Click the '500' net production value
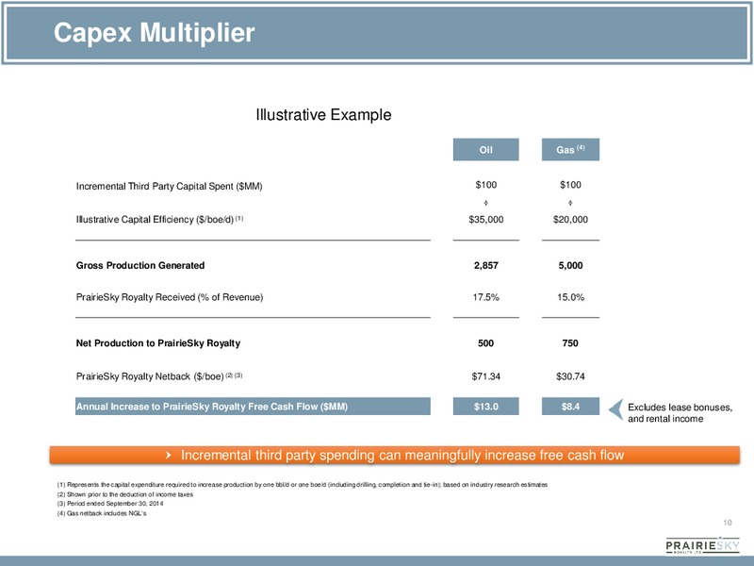Image resolution: width=754 pixels, height=566 pixels. [x=485, y=343]
